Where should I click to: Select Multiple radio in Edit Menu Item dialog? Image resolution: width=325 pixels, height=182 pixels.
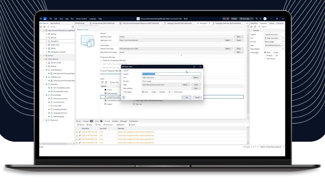(x=158, y=92)
